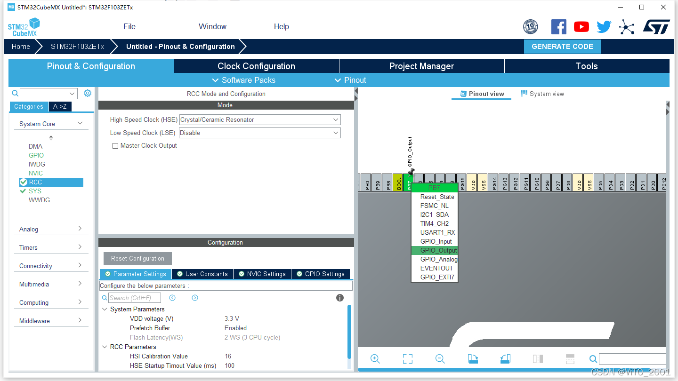Select USART1_RX in PB7 menu
Screen dimensions: 678x381
pos(434,232)
